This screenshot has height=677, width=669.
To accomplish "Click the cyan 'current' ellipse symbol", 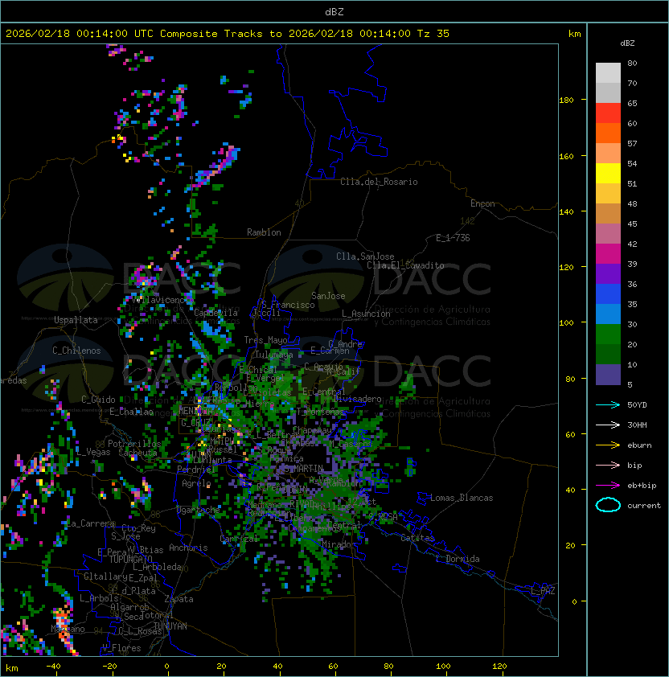I will pyautogui.click(x=608, y=505).
